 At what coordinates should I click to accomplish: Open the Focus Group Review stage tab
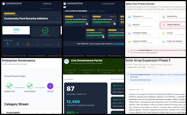pos(106,71)
